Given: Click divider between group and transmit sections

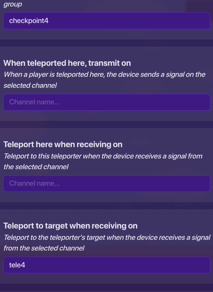Looking at the screenshot, I should click(x=106, y=43).
